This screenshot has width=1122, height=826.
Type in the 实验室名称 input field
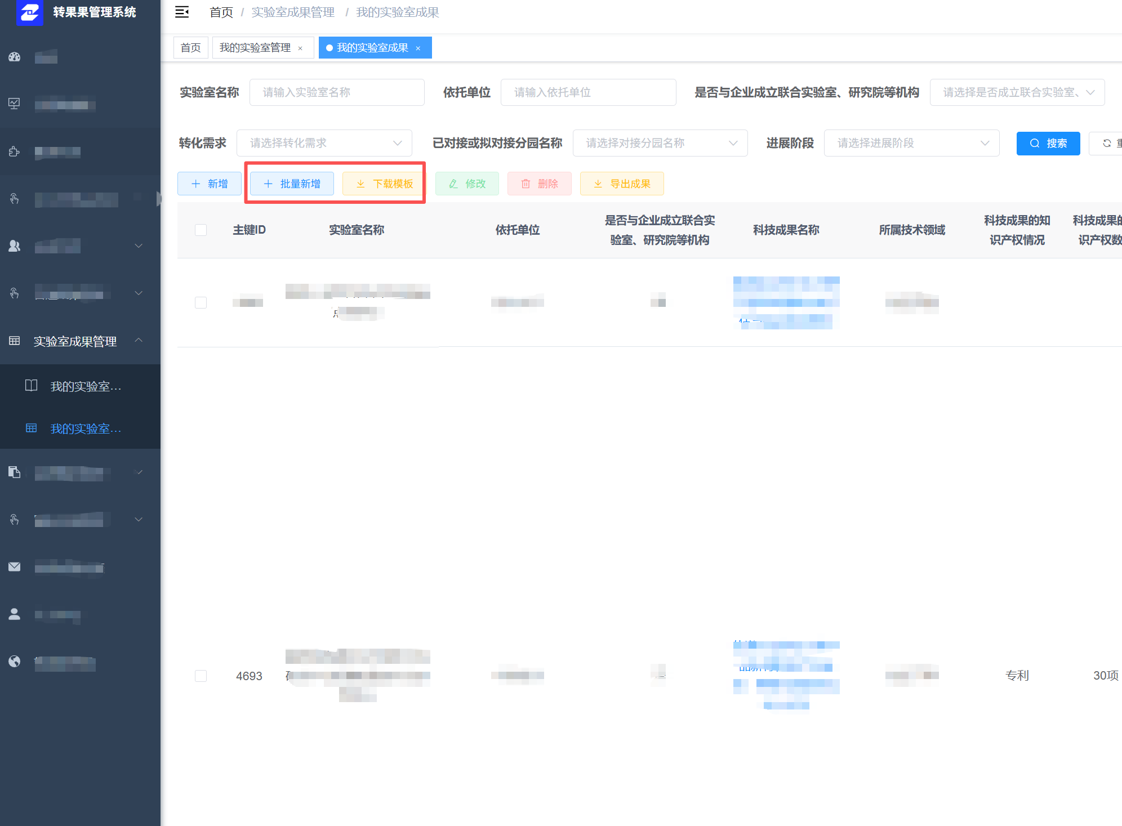[x=336, y=92]
